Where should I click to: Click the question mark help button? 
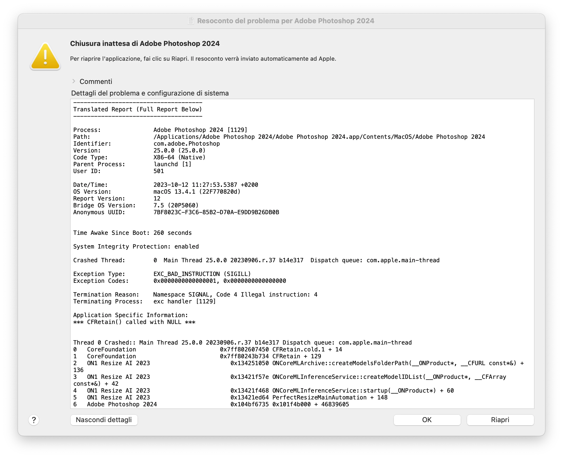34,420
